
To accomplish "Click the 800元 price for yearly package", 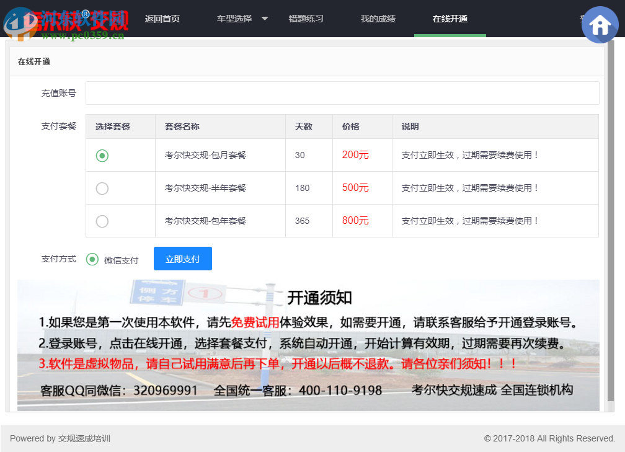I will point(353,221).
